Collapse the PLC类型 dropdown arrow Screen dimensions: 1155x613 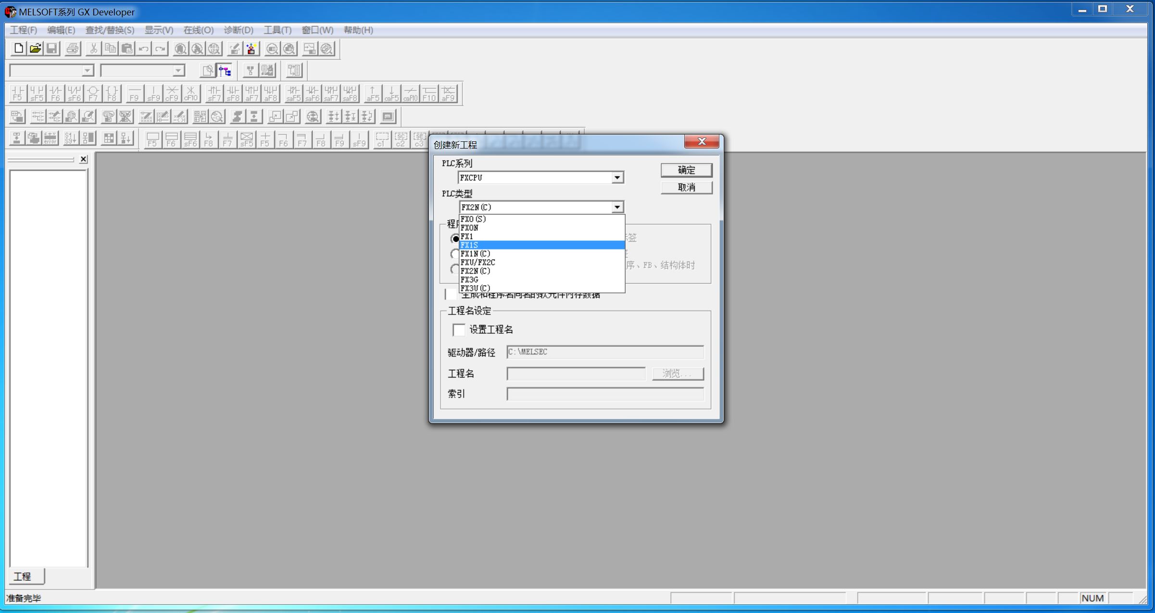point(617,207)
